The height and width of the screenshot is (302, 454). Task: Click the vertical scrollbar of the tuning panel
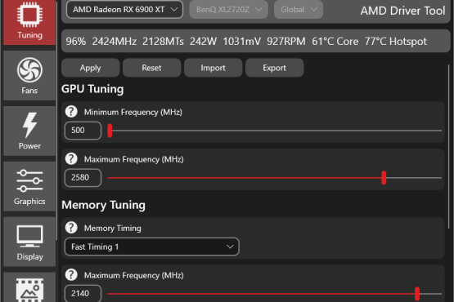pyautogui.click(x=449, y=147)
